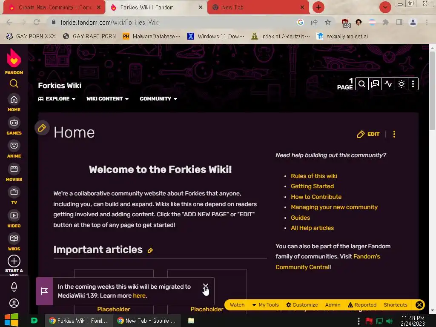Open page actions three-dot menu near EDIT
Screen dimensions: 436x327
[x=394, y=134]
